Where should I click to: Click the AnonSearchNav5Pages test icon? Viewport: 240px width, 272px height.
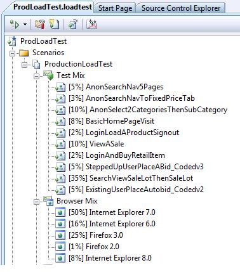[60, 87]
